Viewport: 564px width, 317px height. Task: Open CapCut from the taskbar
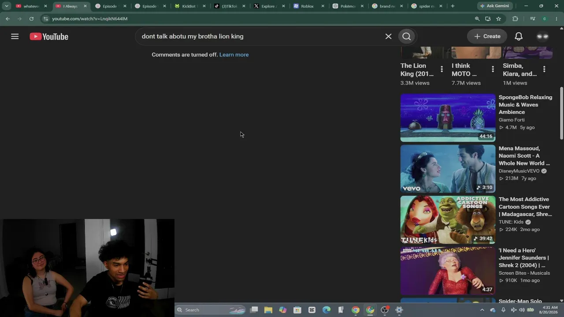tap(312, 310)
